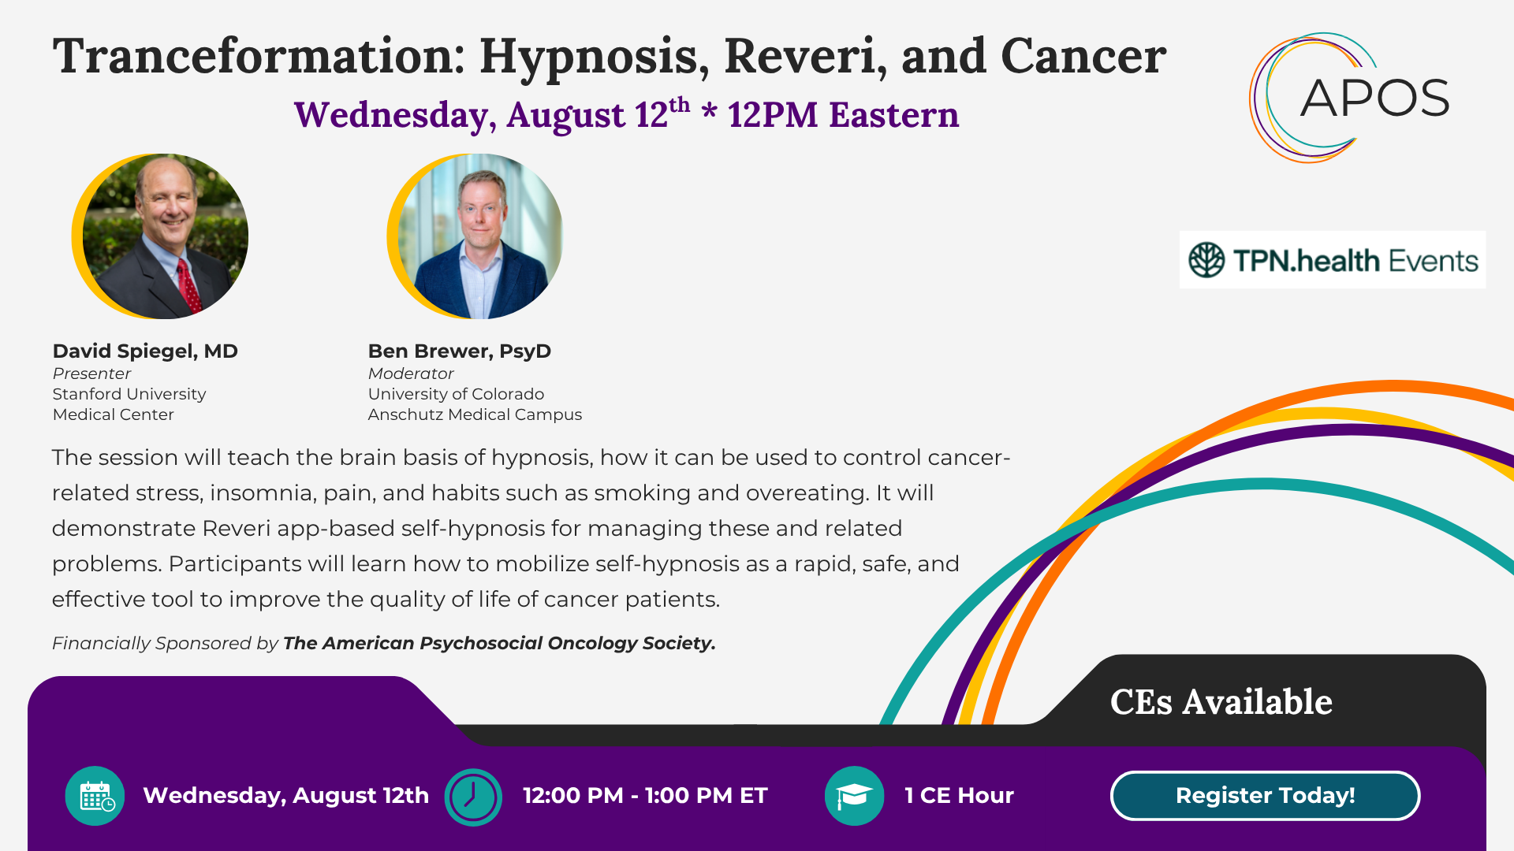This screenshot has width=1514, height=851.
Task: Click the 'Moderator' role label
Action: [x=411, y=373]
